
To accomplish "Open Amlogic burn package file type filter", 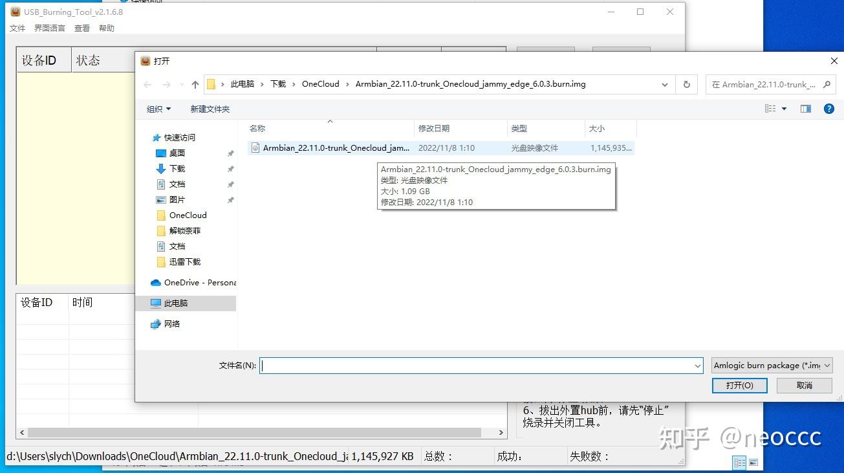I will point(772,366).
